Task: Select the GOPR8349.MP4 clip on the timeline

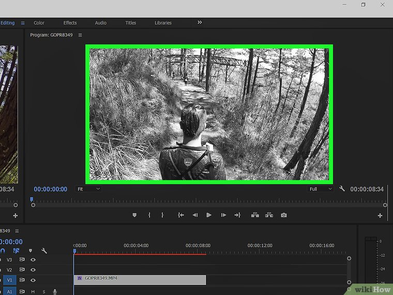Action: pos(140,279)
